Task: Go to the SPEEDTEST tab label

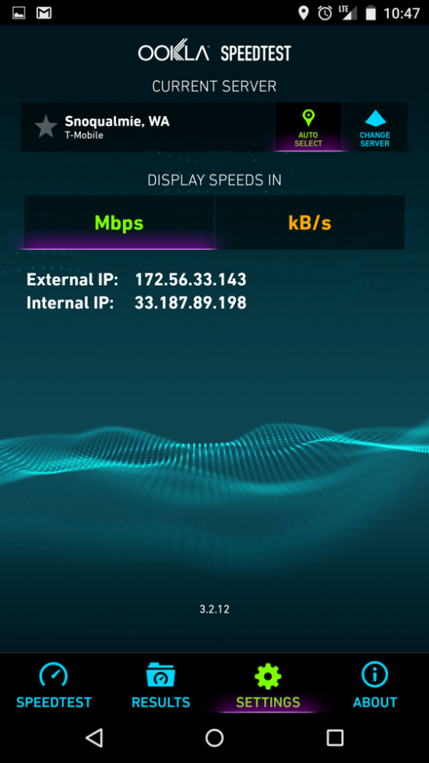Action: point(54,702)
